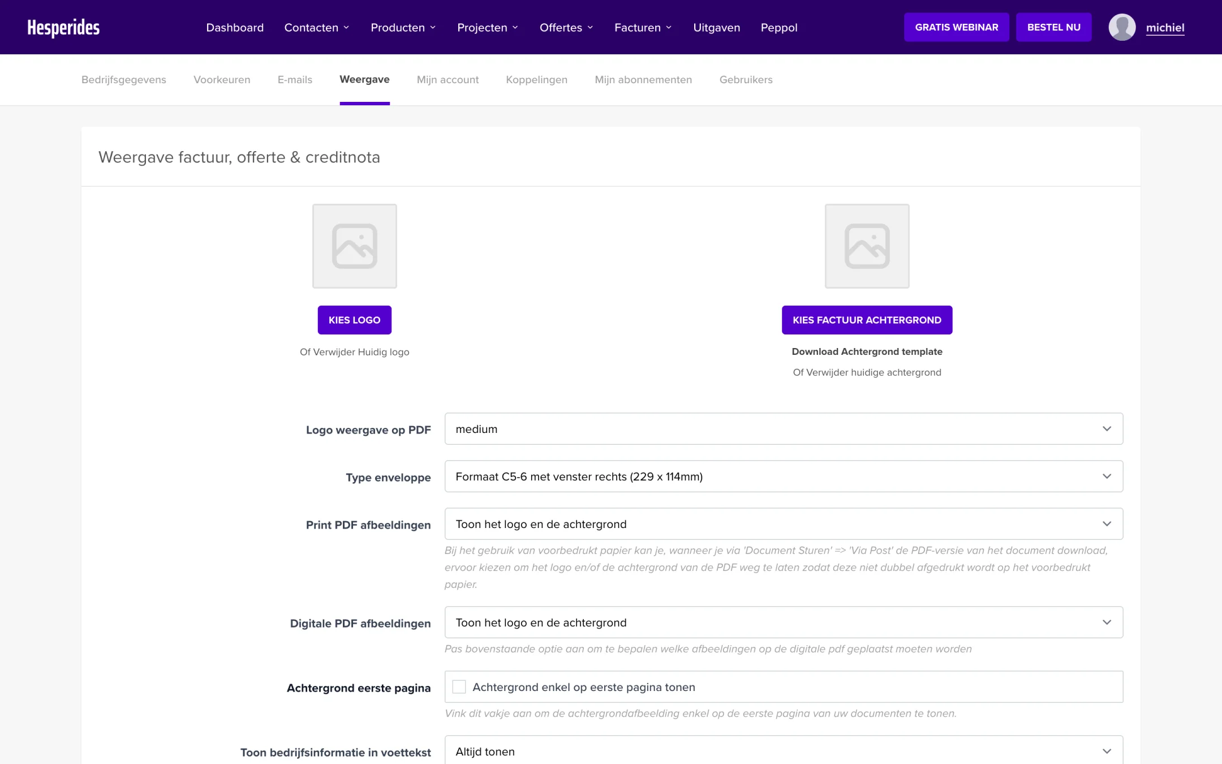The width and height of the screenshot is (1222, 764).
Task: Open 'Toon bedrijfsinformatie in voettekst' dropdown
Action: pos(784,750)
